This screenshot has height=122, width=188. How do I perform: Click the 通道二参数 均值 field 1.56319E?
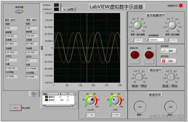(x=11, y=68)
